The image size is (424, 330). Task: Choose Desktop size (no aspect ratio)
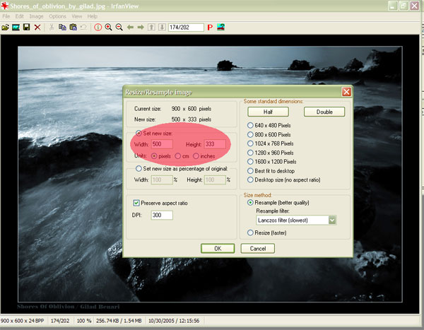coord(250,180)
